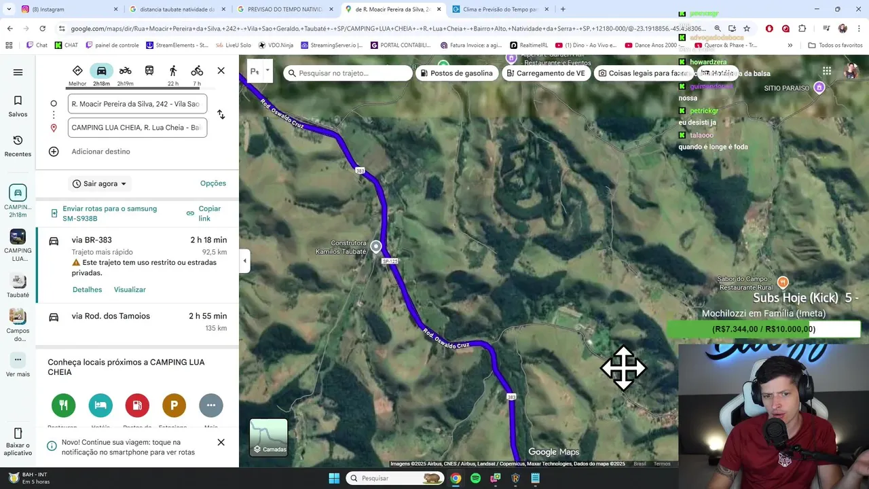Viewport: 869px width, 489px height.
Task: Open the Sair agora departure dropdown
Action: [x=100, y=183]
